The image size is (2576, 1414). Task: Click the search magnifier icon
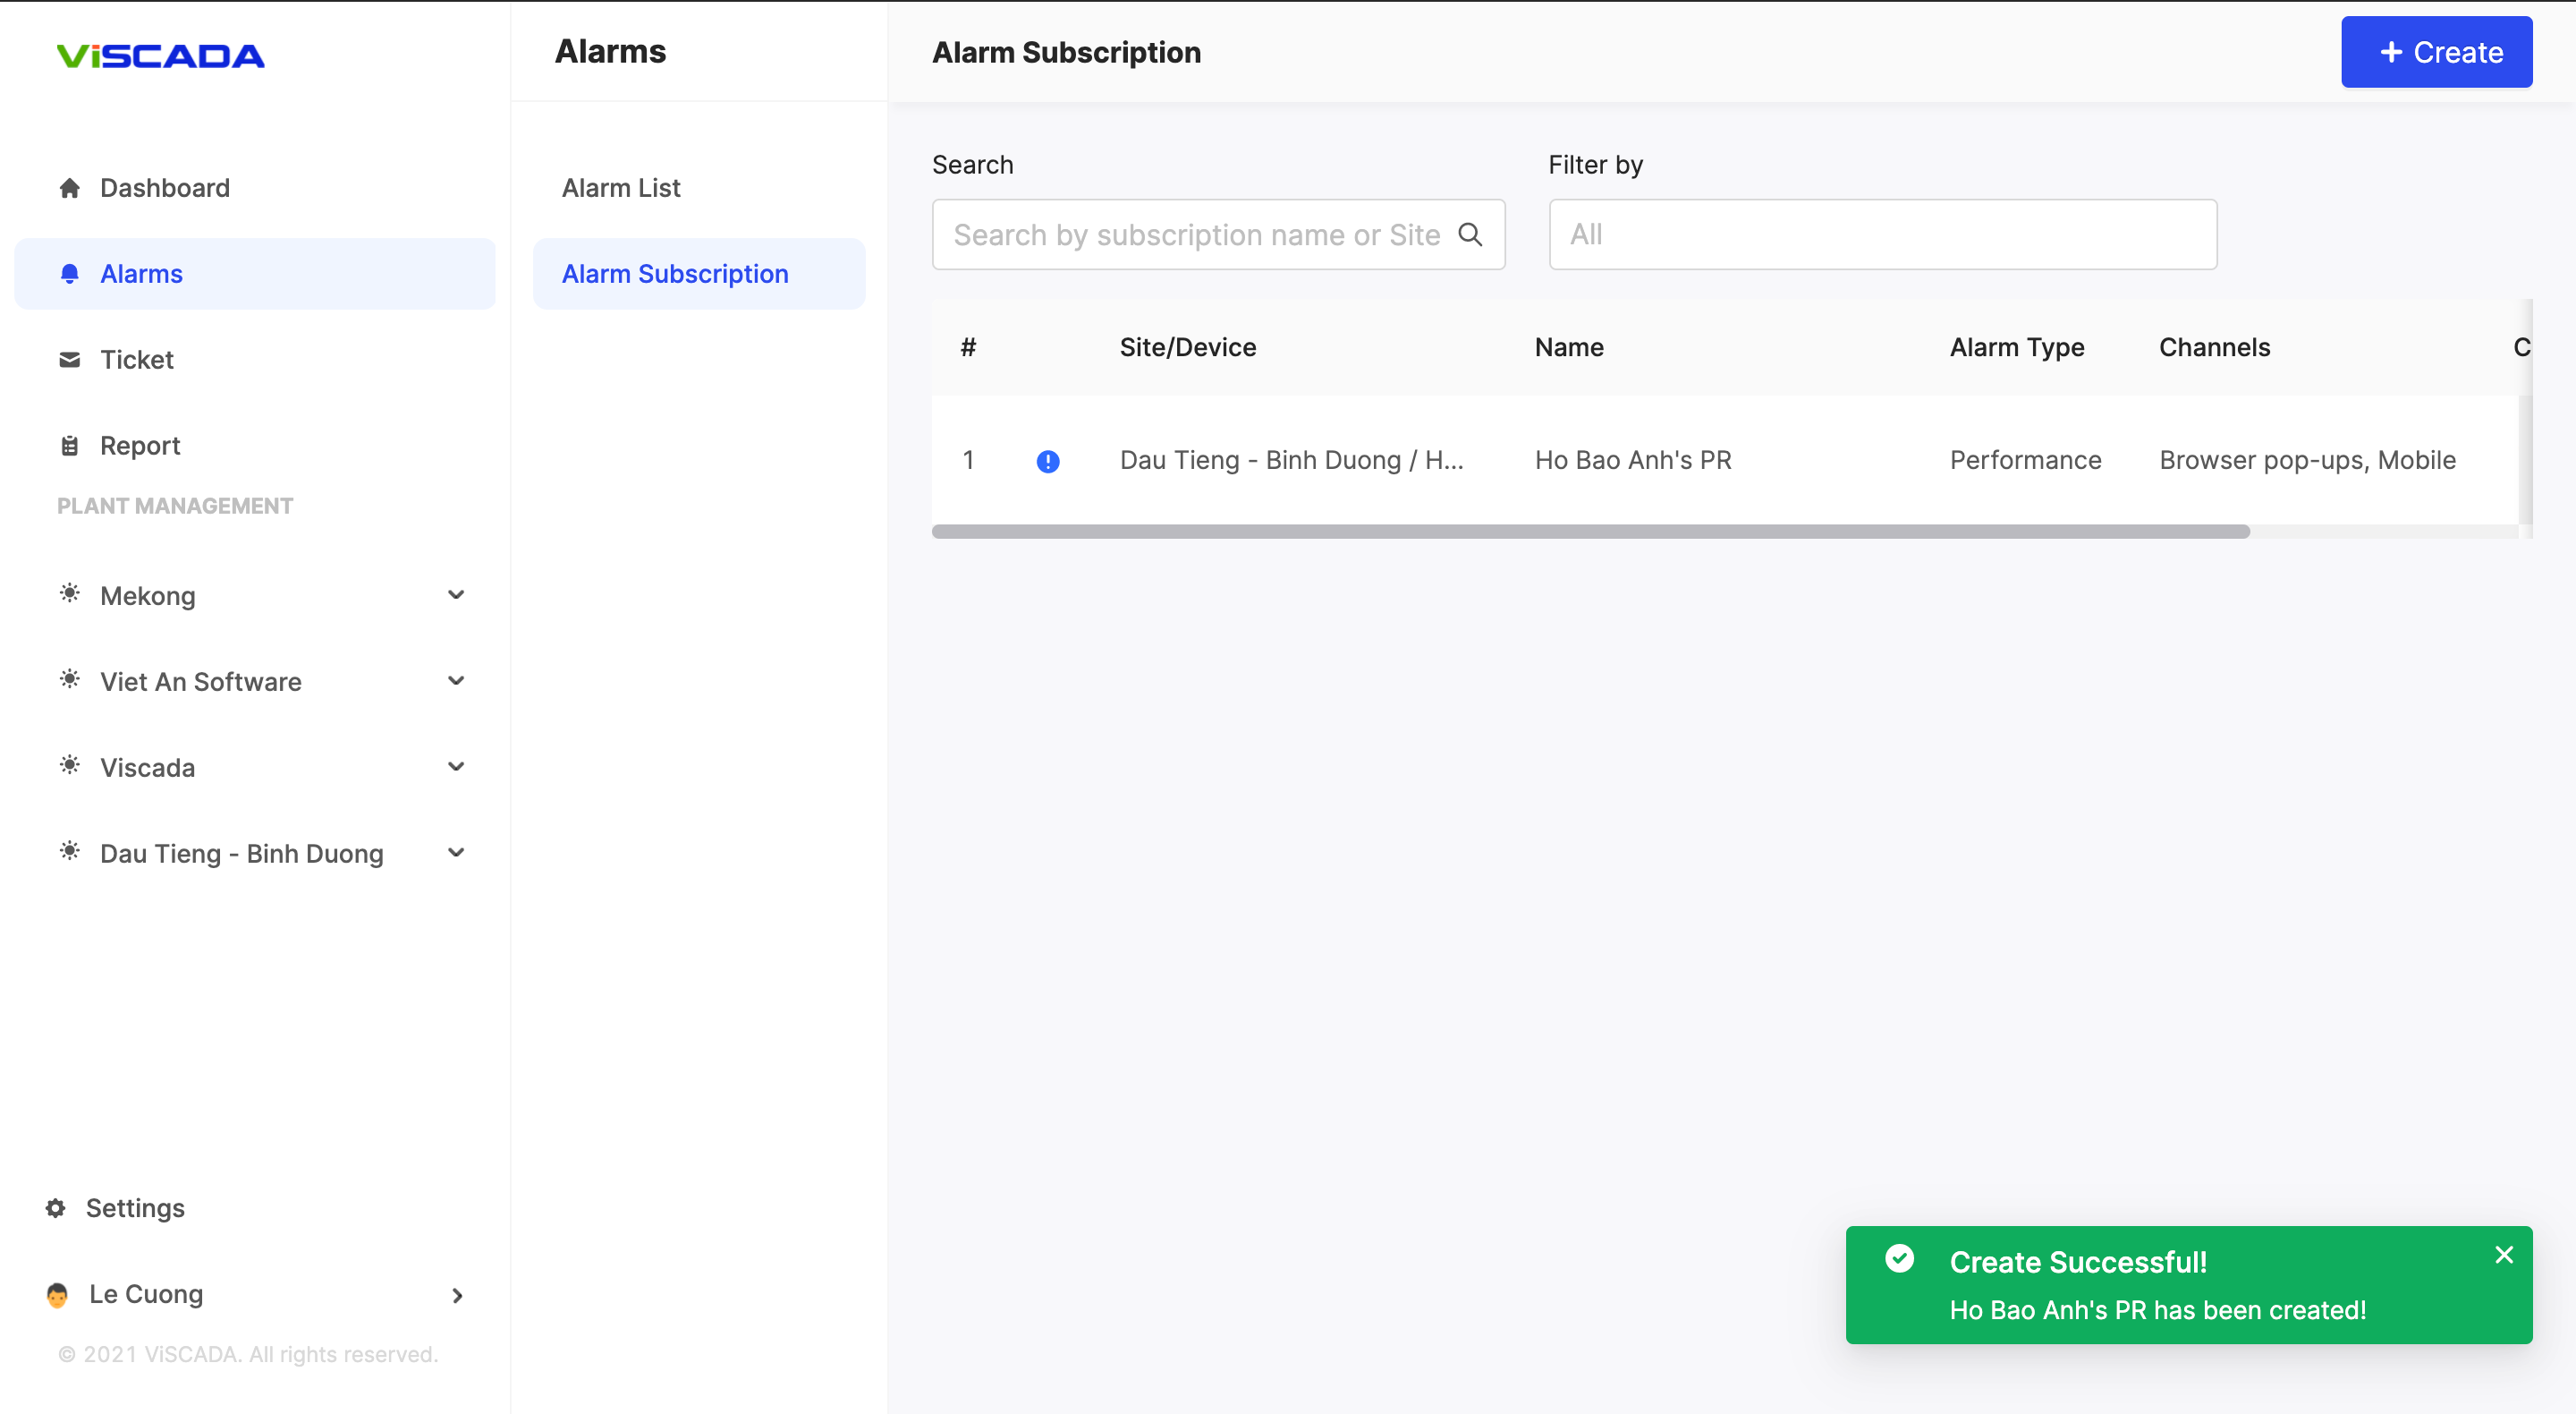coord(1469,234)
